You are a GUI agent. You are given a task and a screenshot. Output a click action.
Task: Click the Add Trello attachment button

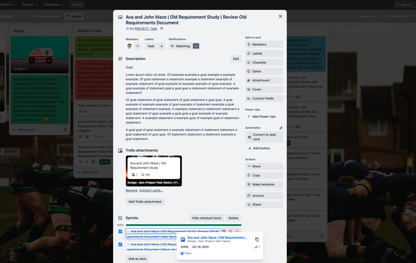tap(145, 202)
